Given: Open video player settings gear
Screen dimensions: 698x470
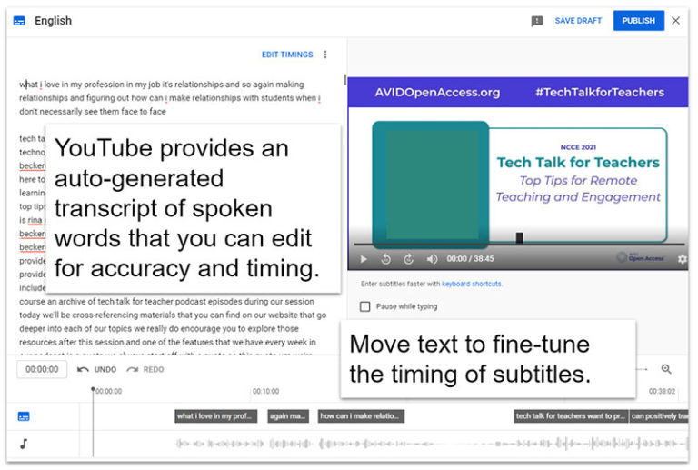Looking at the screenshot, I should tap(682, 258).
